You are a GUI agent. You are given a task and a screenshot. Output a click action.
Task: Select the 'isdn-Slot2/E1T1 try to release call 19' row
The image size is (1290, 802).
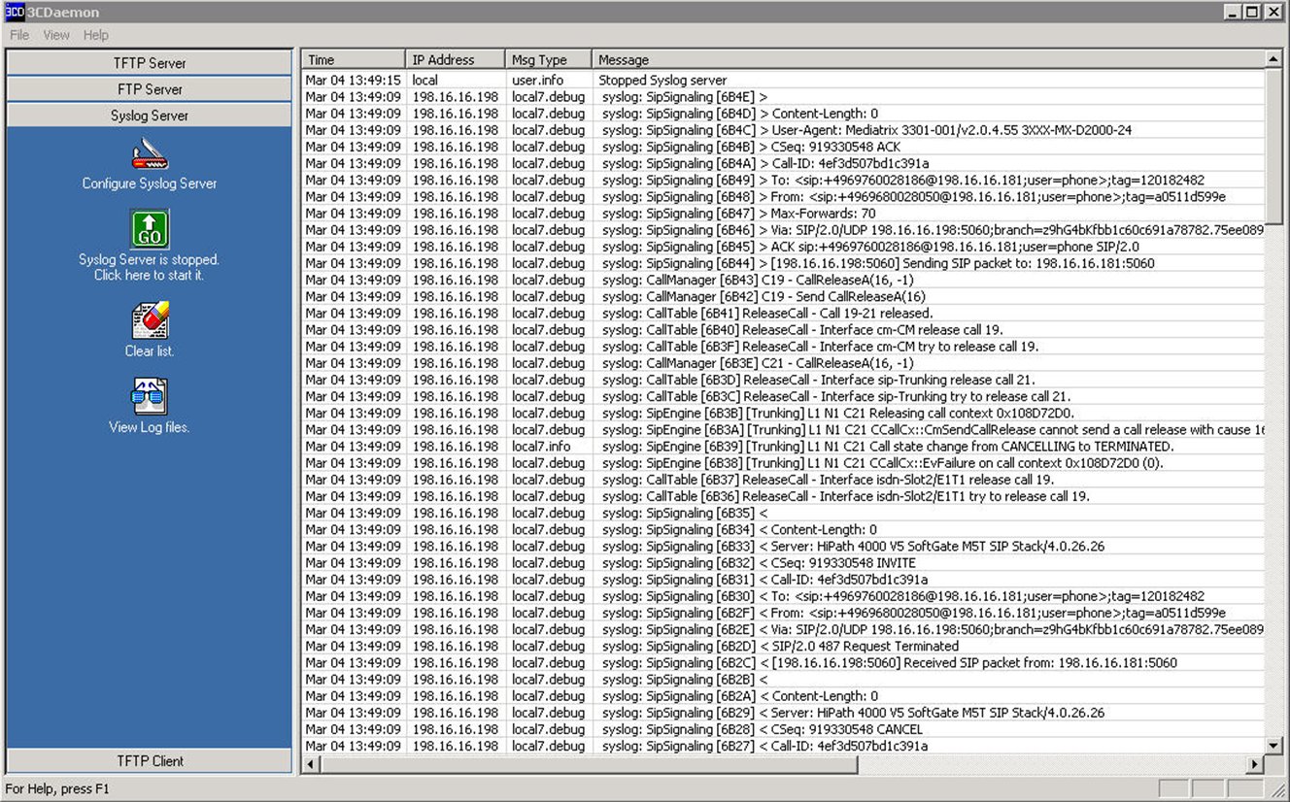click(784, 496)
